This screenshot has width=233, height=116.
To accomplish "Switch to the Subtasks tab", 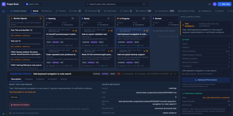I will click(29, 79).
